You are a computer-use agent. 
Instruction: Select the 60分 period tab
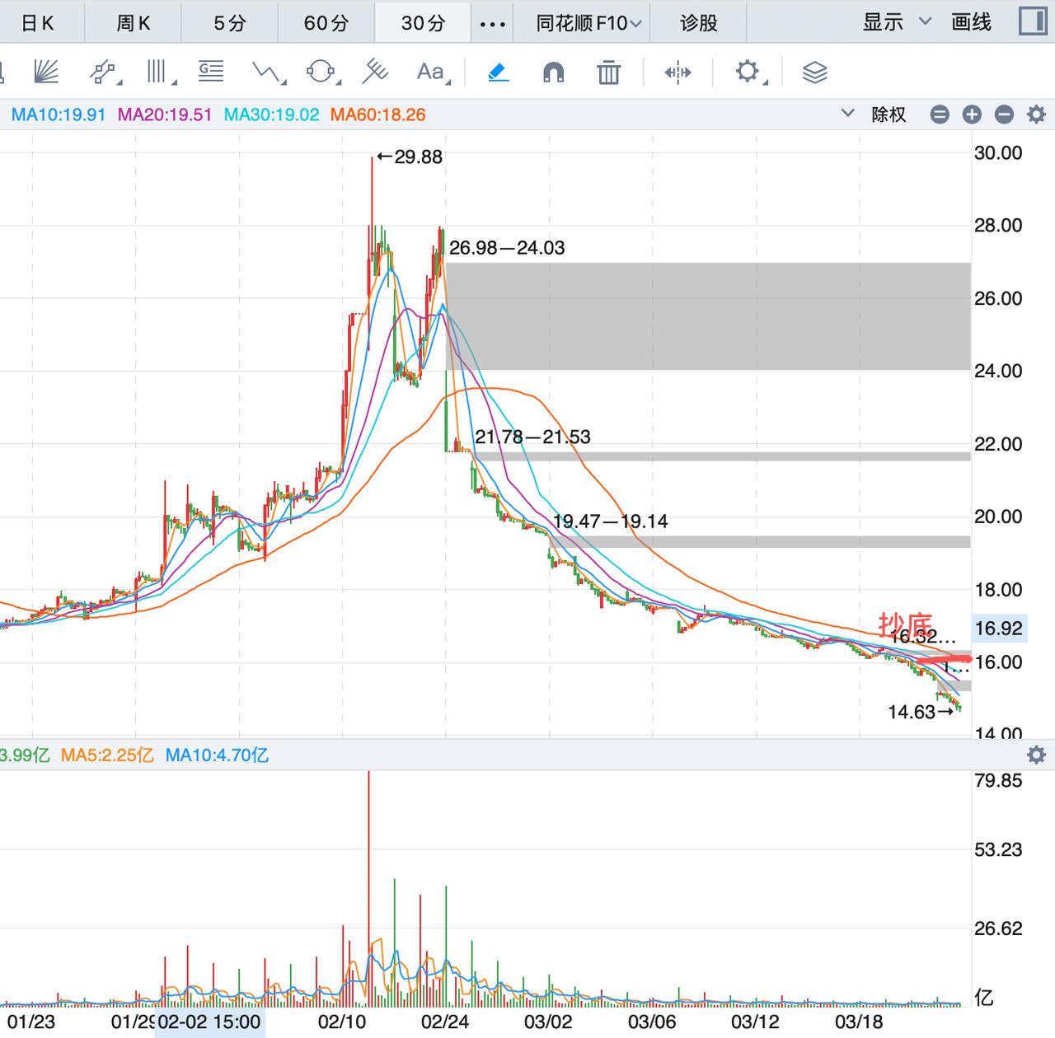(326, 23)
